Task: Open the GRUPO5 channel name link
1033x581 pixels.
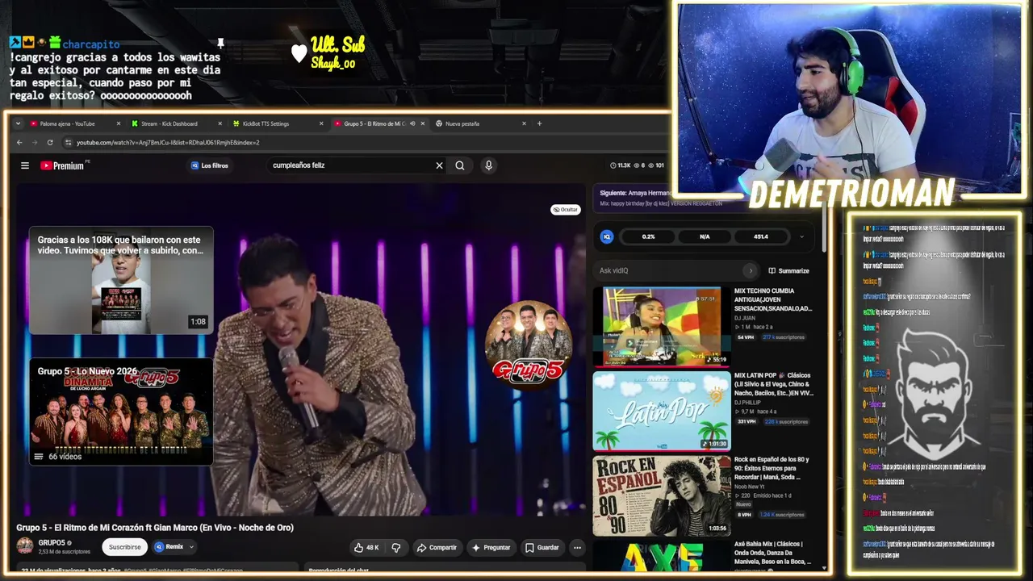Action: [52, 542]
